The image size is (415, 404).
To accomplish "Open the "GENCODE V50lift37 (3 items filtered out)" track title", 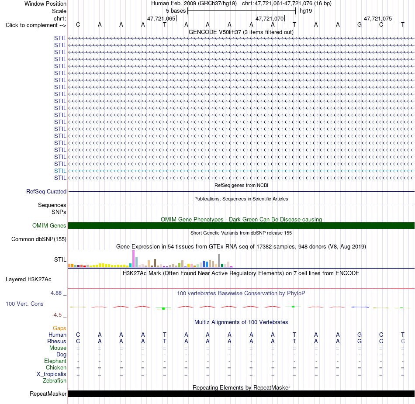I will [x=241, y=32].
